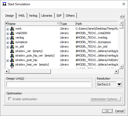
Task: Click the synopsys library icon
Action: pyautogui.click(x=12, y=42)
